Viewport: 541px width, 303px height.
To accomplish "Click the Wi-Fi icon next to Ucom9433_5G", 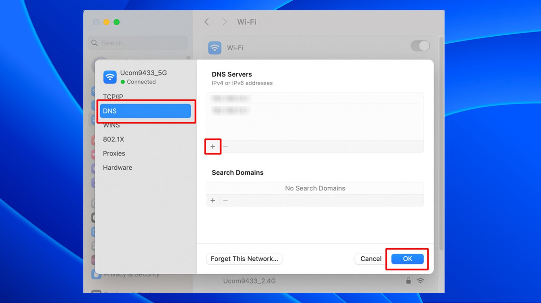I will coord(110,77).
